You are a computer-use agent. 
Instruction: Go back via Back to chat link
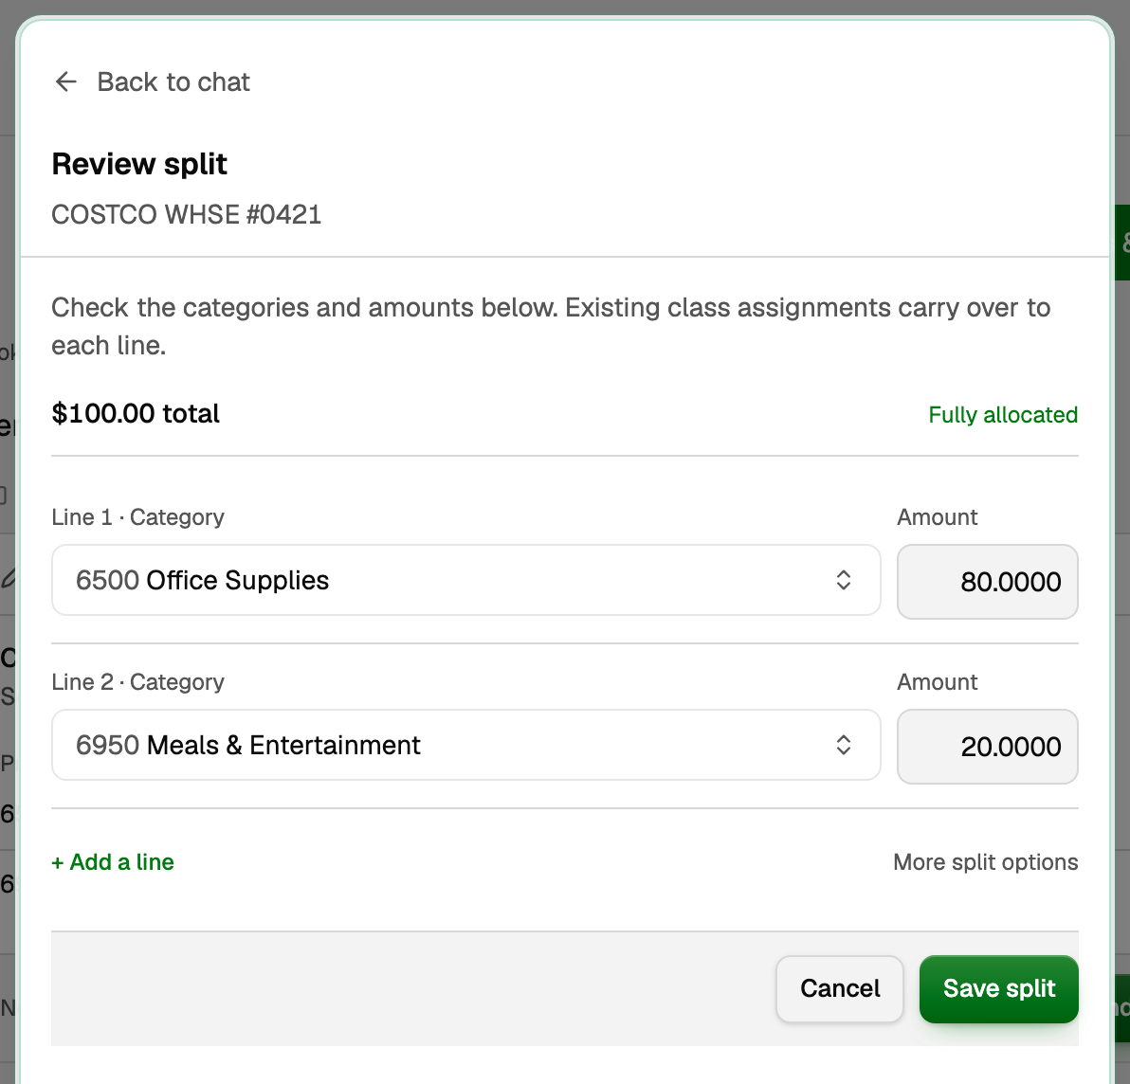point(152,82)
